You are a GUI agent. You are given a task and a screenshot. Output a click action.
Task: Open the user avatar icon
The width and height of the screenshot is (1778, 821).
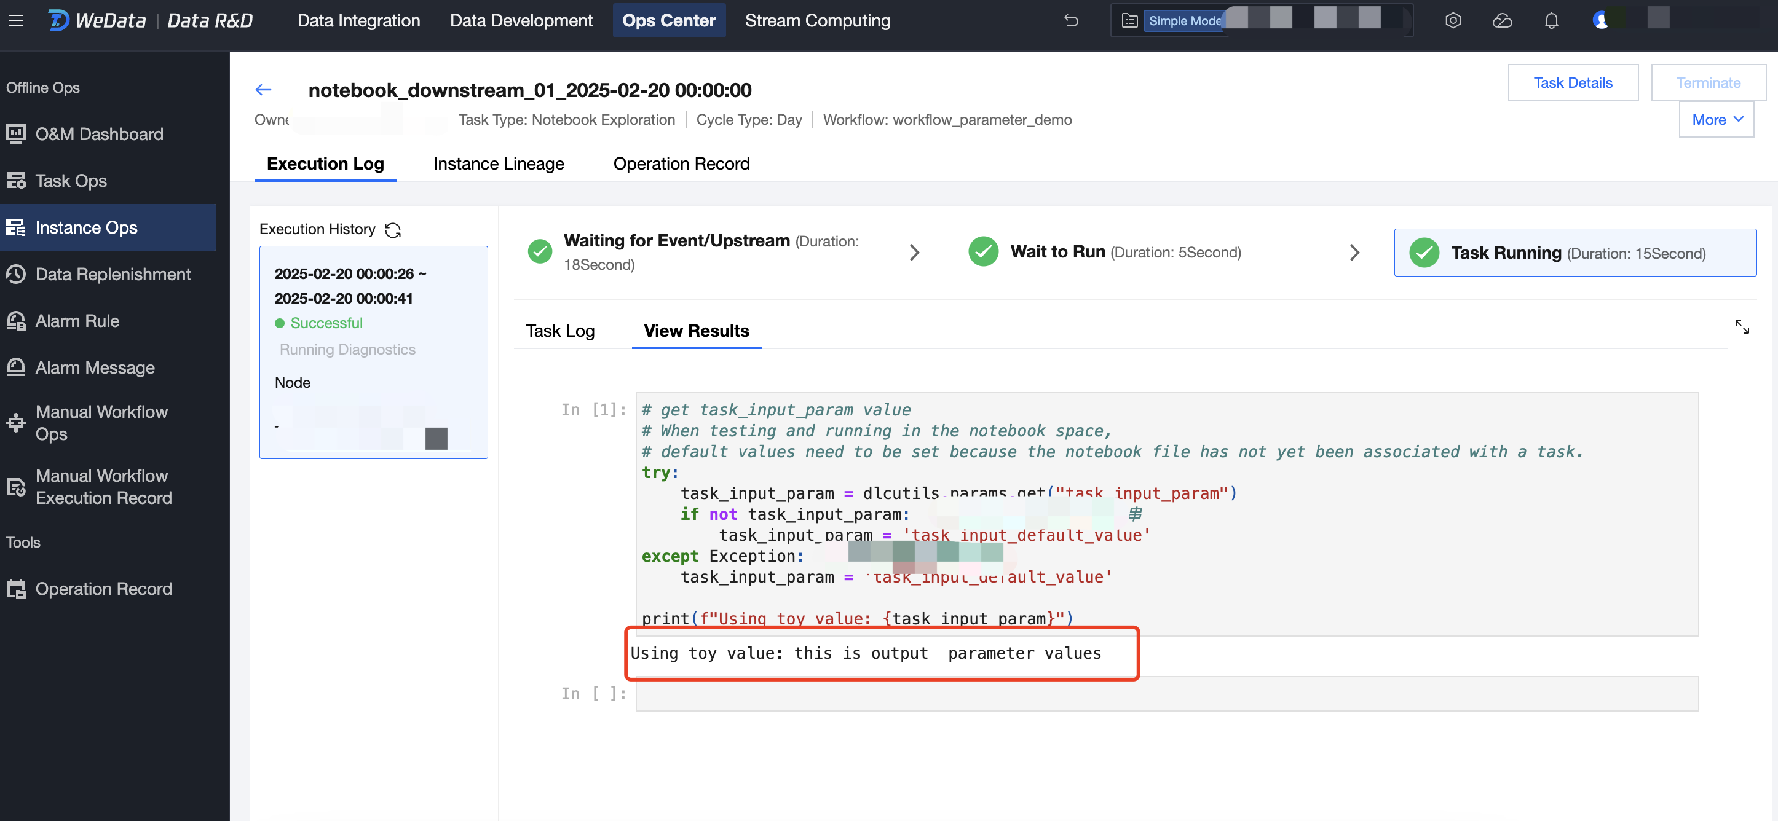pyautogui.click(x=1600, y=21)
